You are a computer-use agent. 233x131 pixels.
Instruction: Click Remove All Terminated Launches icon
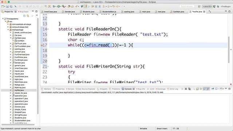point(189,89)
